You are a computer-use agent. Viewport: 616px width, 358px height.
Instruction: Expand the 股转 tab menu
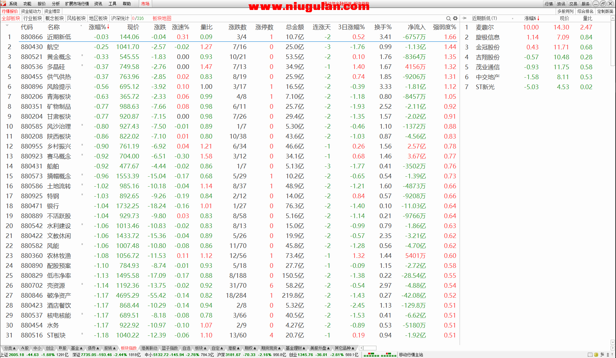click(x=110, y=348)
